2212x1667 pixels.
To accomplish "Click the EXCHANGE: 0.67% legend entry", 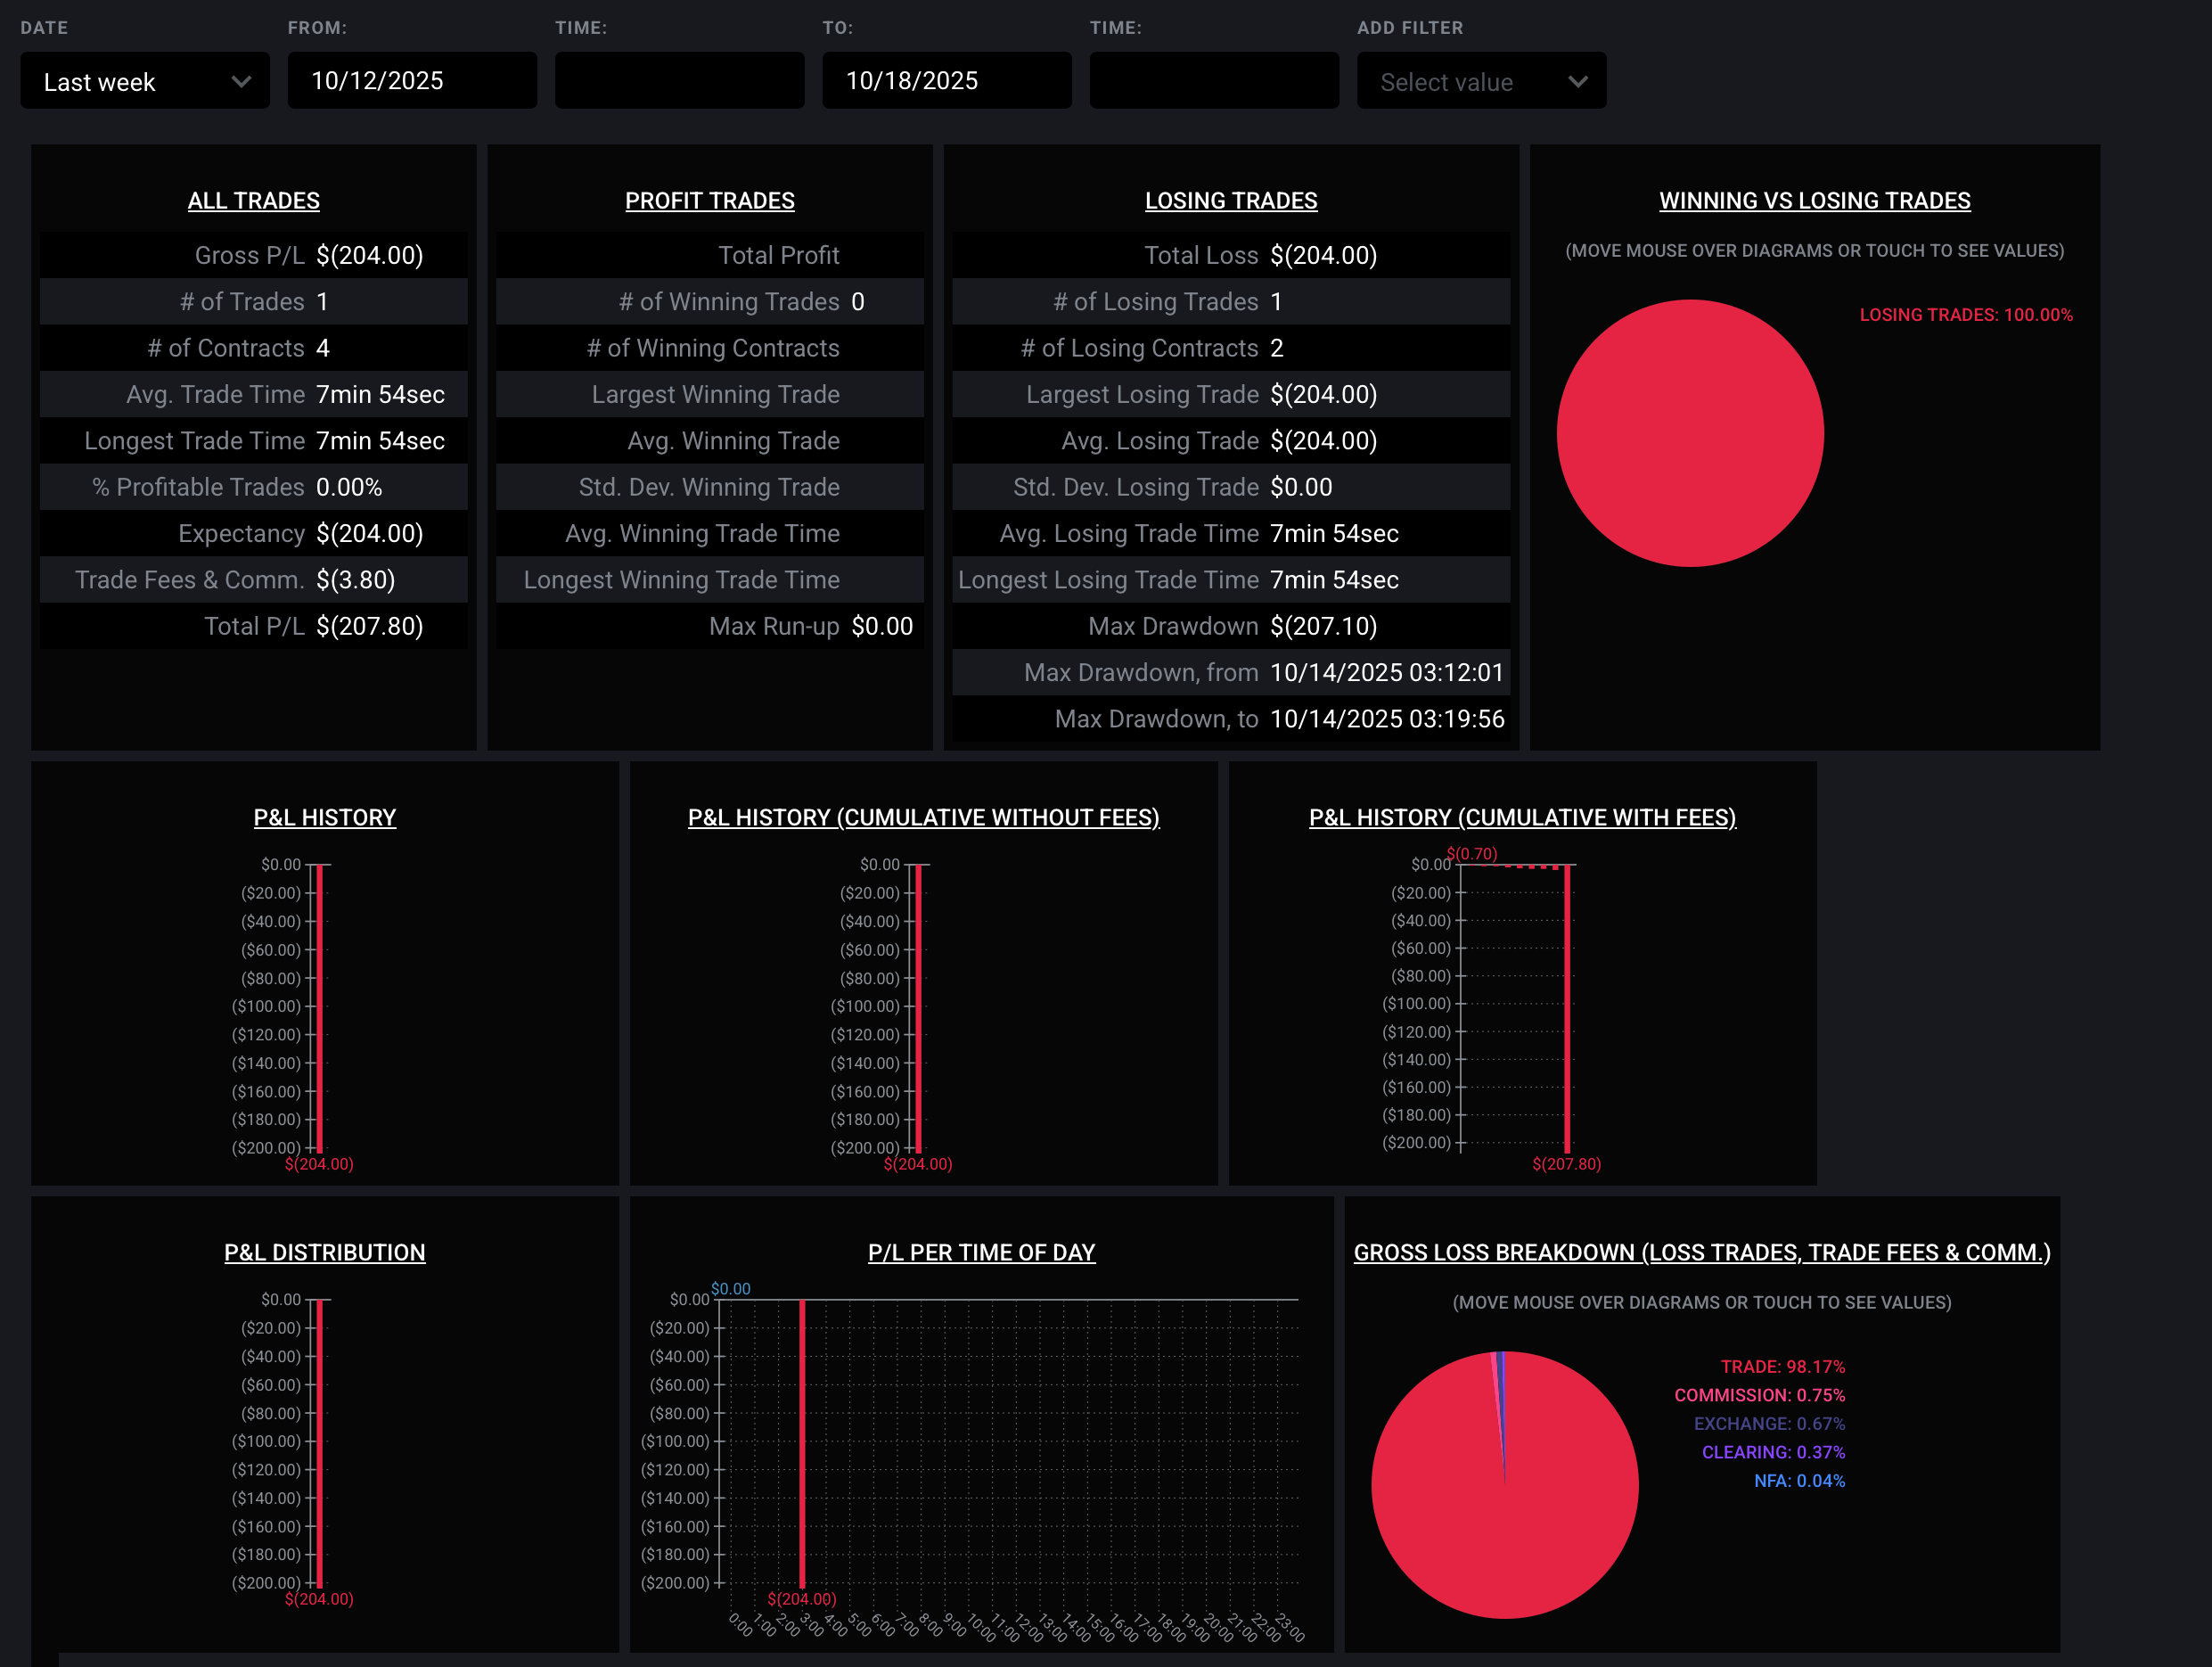I will point(1768,1423).
